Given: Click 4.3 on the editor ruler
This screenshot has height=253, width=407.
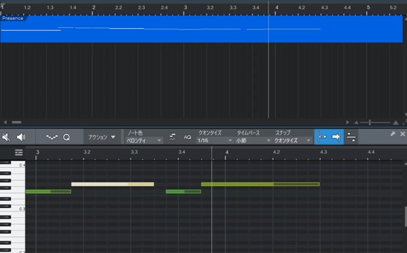Looking at the screenshot, I should coord(323,152).
